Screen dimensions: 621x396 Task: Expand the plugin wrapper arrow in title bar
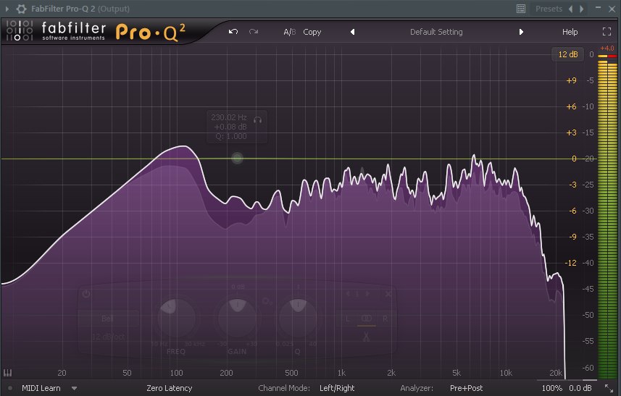click(7, 8)
